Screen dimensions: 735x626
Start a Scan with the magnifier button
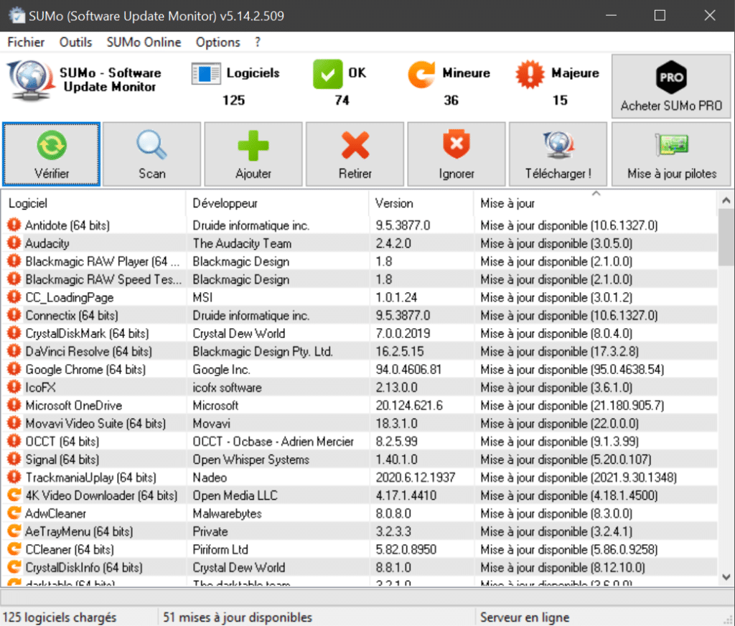tap(152, 154)
